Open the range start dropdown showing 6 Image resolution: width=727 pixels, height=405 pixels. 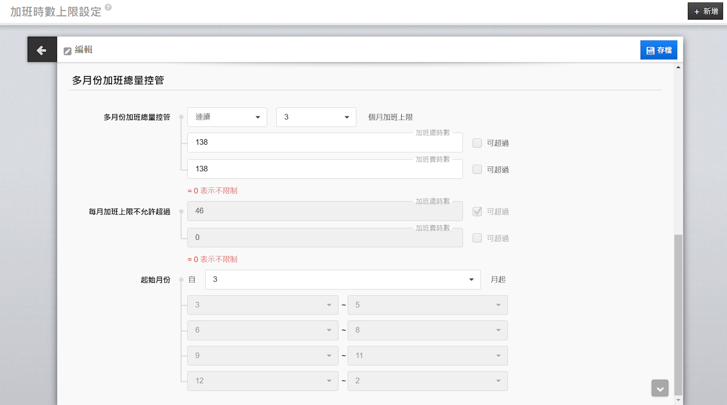tap(263, 330)
